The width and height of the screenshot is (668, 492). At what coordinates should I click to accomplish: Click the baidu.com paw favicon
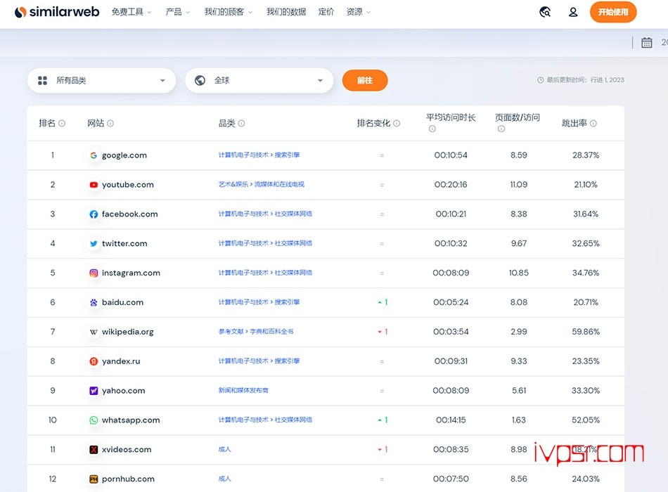(94, 302)
